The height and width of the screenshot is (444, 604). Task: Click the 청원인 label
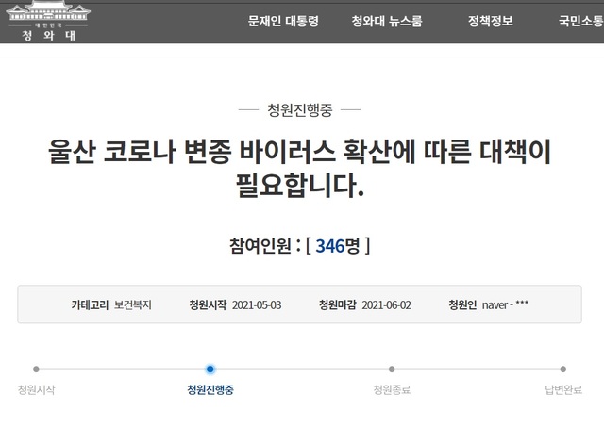point(462,305)
